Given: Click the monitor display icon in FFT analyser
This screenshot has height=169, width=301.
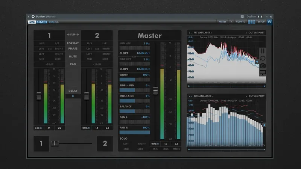Looking at the screenshot, I should pyautogui.click(x=263, y=72).
